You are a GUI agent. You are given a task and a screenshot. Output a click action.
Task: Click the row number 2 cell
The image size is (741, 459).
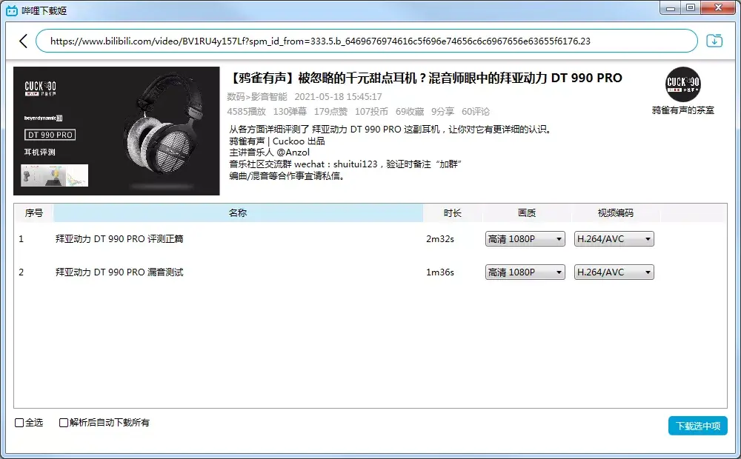pyautogui.click(x=21, y=272)
